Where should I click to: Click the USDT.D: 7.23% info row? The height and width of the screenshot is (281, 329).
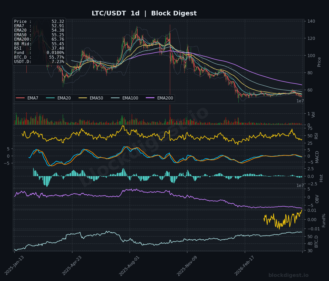coord(39,62)
